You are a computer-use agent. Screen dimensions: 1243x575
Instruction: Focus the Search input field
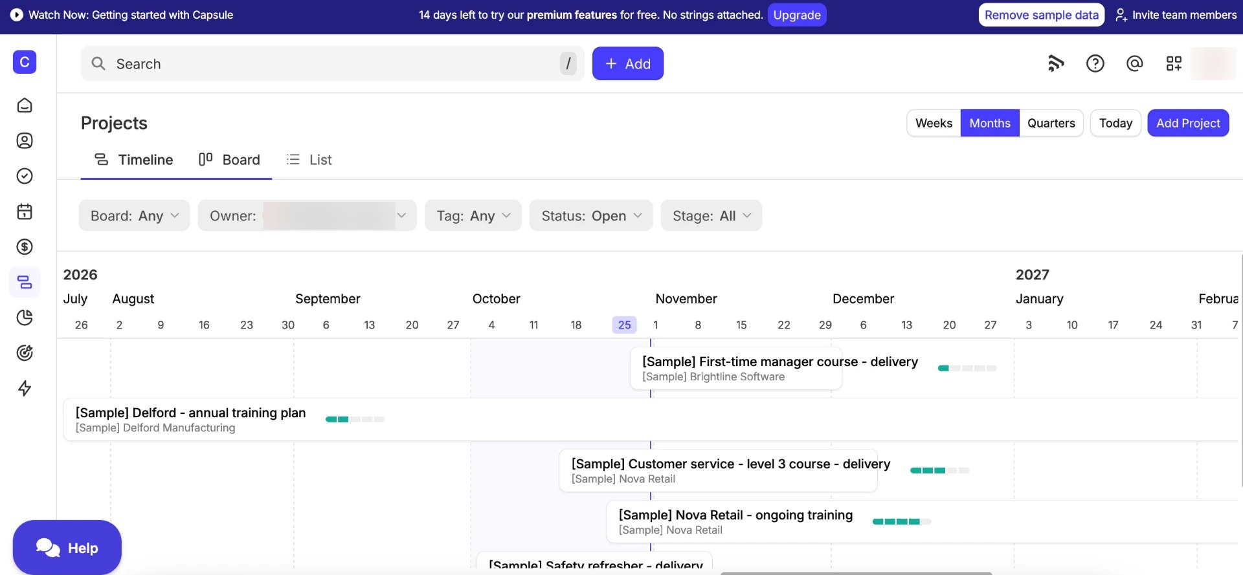(x=332, y=63)
